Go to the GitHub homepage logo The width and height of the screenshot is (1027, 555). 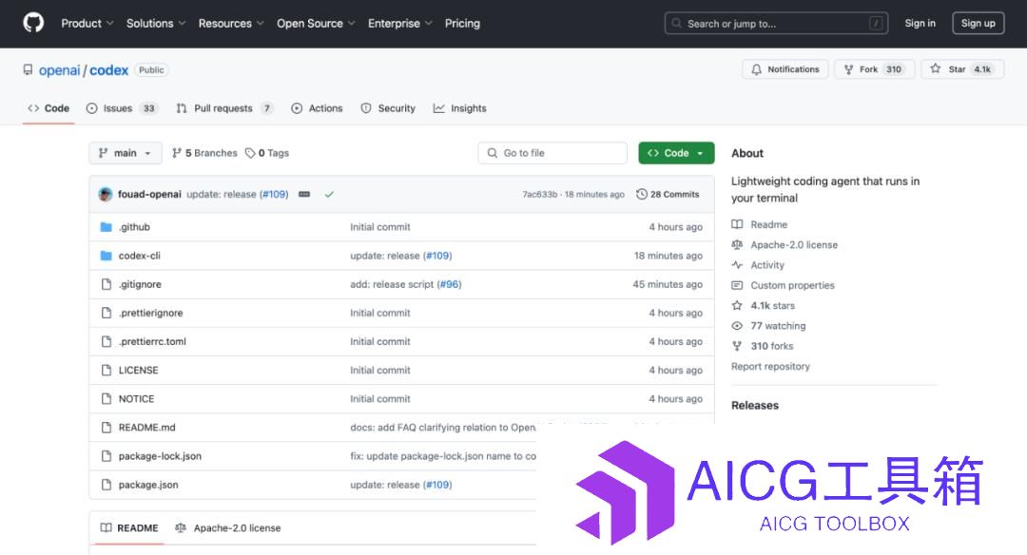(33, 23)
